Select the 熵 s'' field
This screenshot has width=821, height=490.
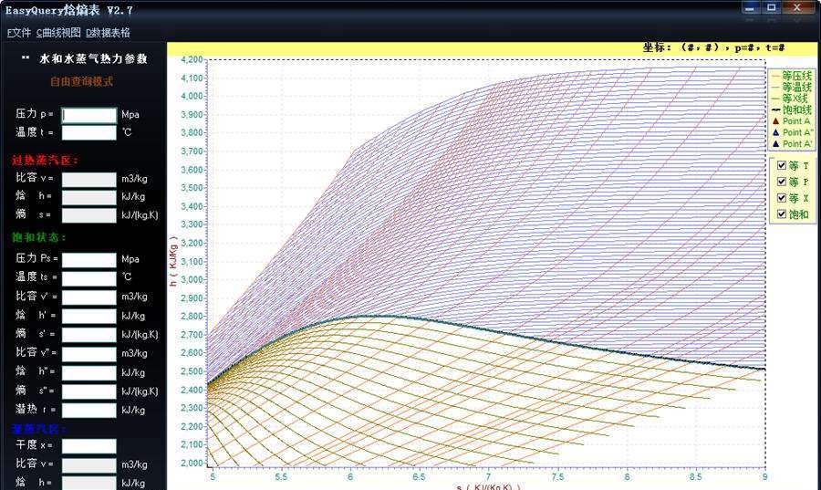[89, 391]
